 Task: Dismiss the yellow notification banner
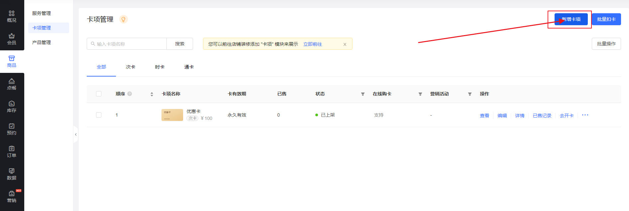(345, 44)
